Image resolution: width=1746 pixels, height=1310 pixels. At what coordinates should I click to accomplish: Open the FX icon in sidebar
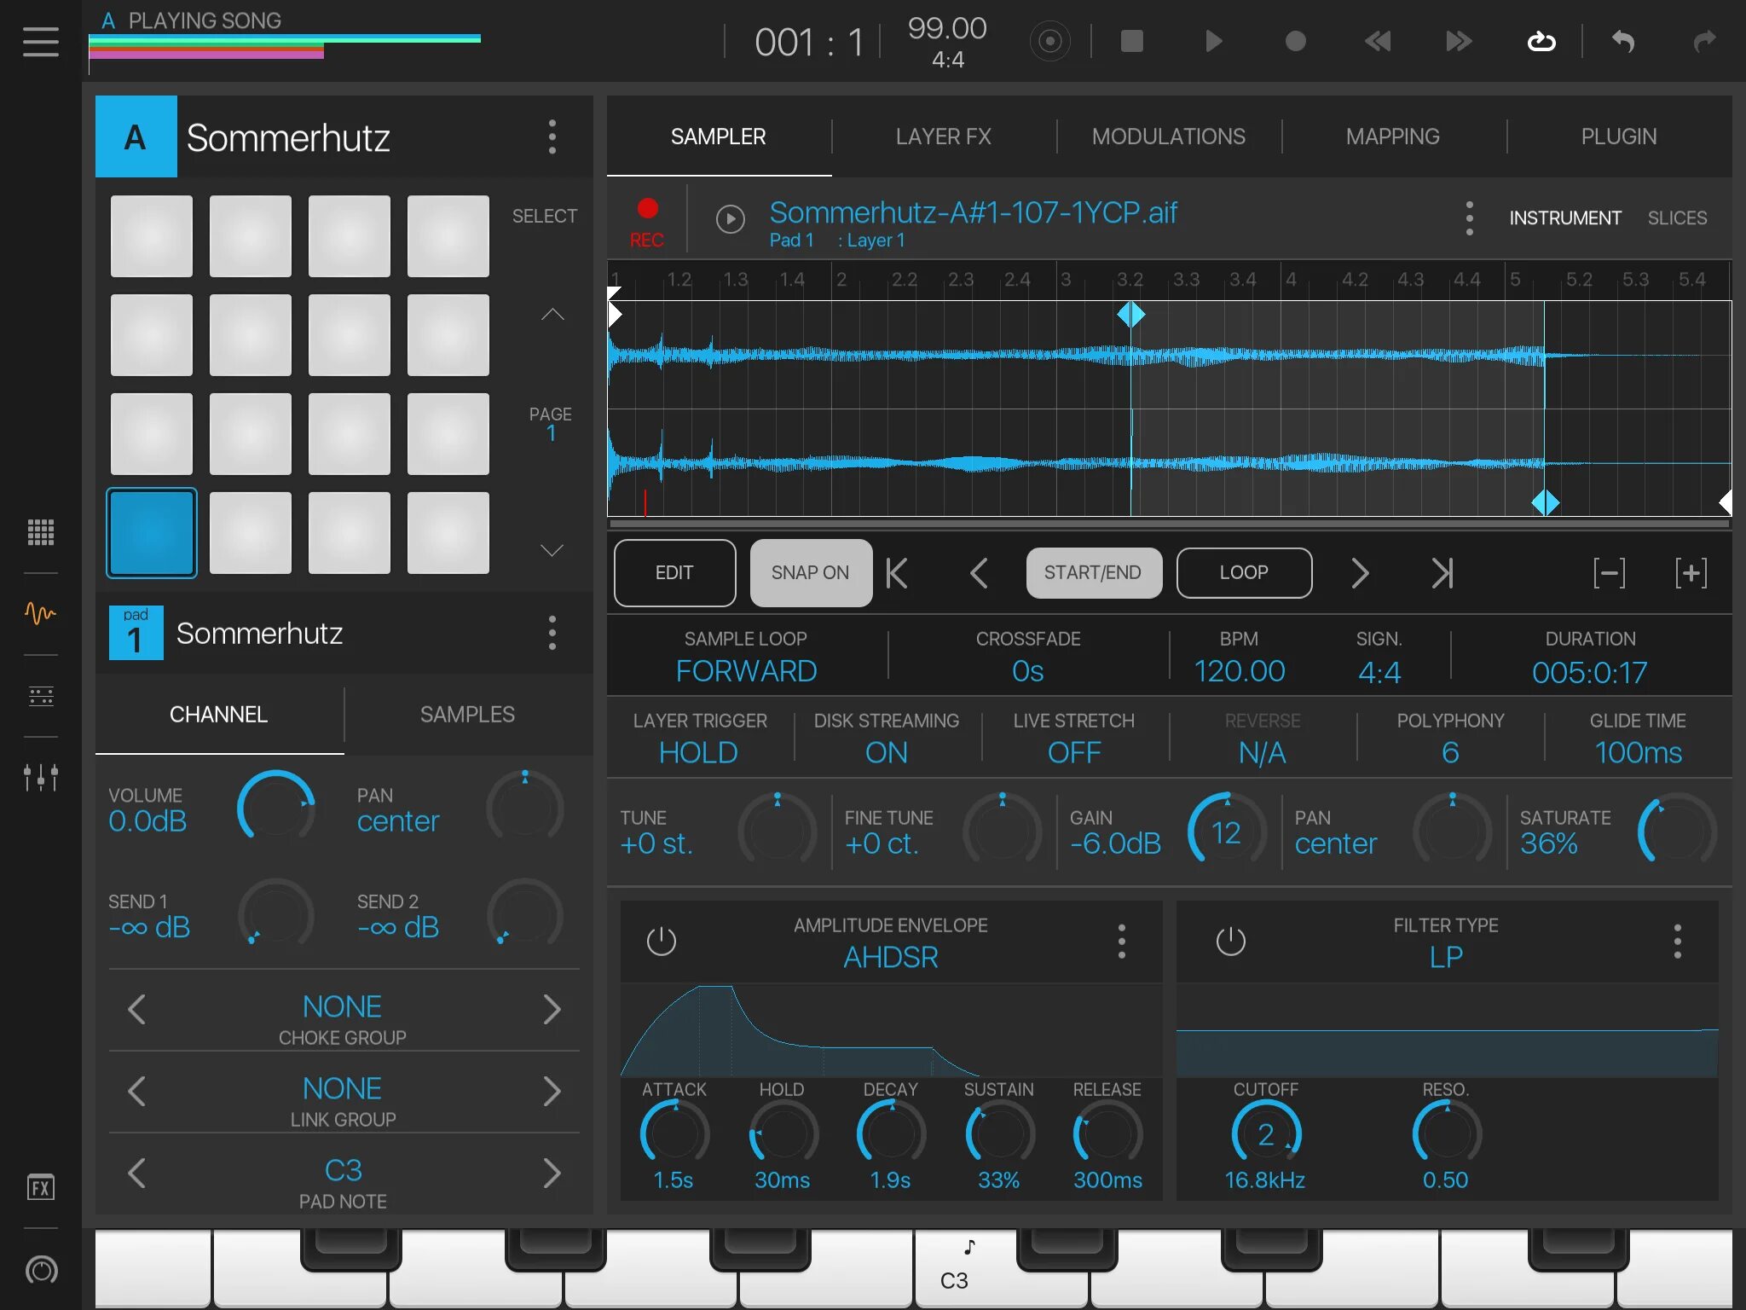(41, 1187)
